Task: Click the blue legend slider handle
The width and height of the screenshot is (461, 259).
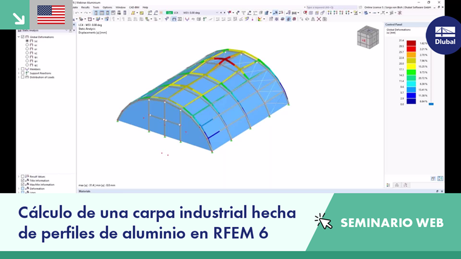Action: click(x=431, y=104)
